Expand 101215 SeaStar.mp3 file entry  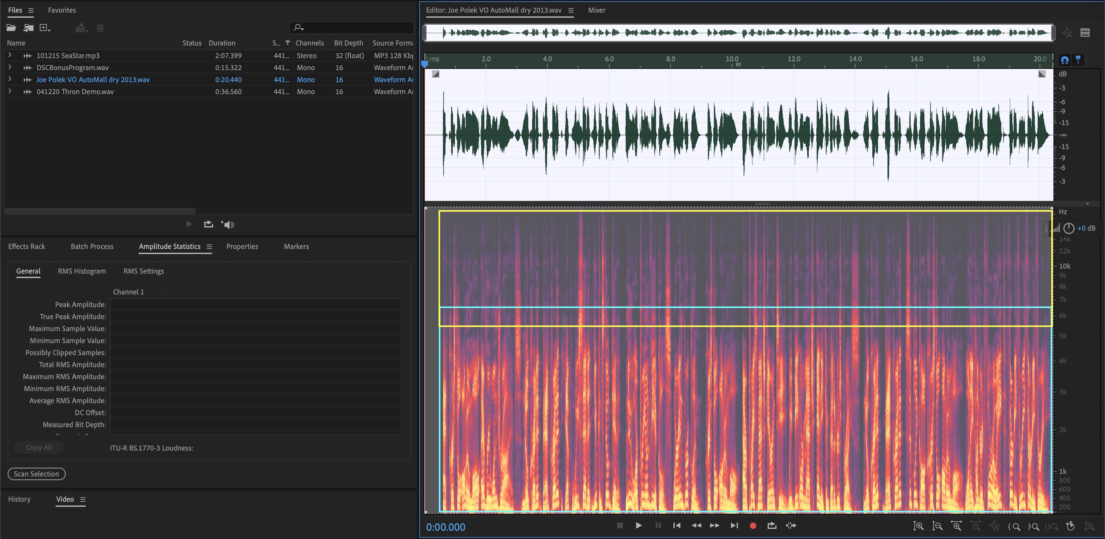10,55
